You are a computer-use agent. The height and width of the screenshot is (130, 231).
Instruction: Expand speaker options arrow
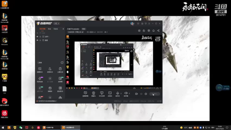(x=129, y=93)
